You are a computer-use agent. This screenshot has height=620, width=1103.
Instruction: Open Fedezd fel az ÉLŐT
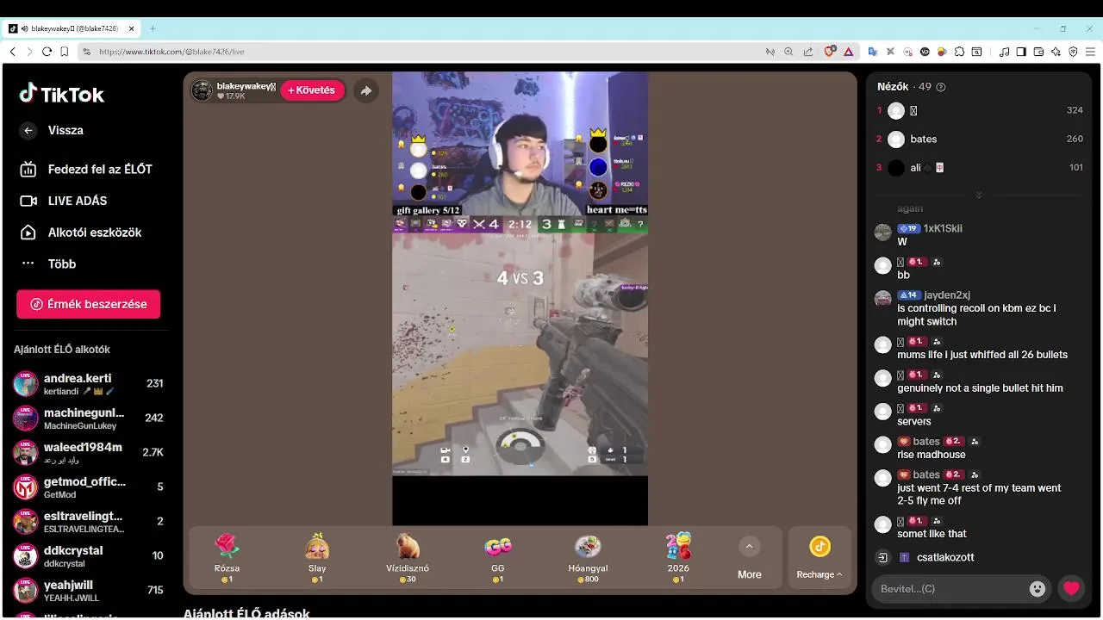88,169
